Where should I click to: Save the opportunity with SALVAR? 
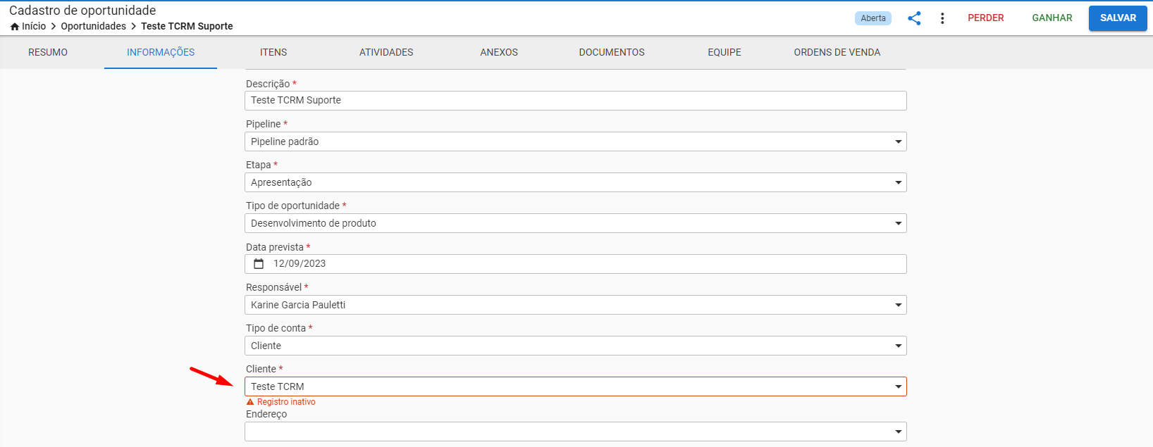point(1118,18)
